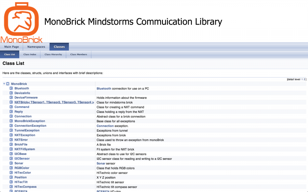The image size is (308, 192).
Task: Click the class icon beside NXTError
Action: (x=11, y=140)
